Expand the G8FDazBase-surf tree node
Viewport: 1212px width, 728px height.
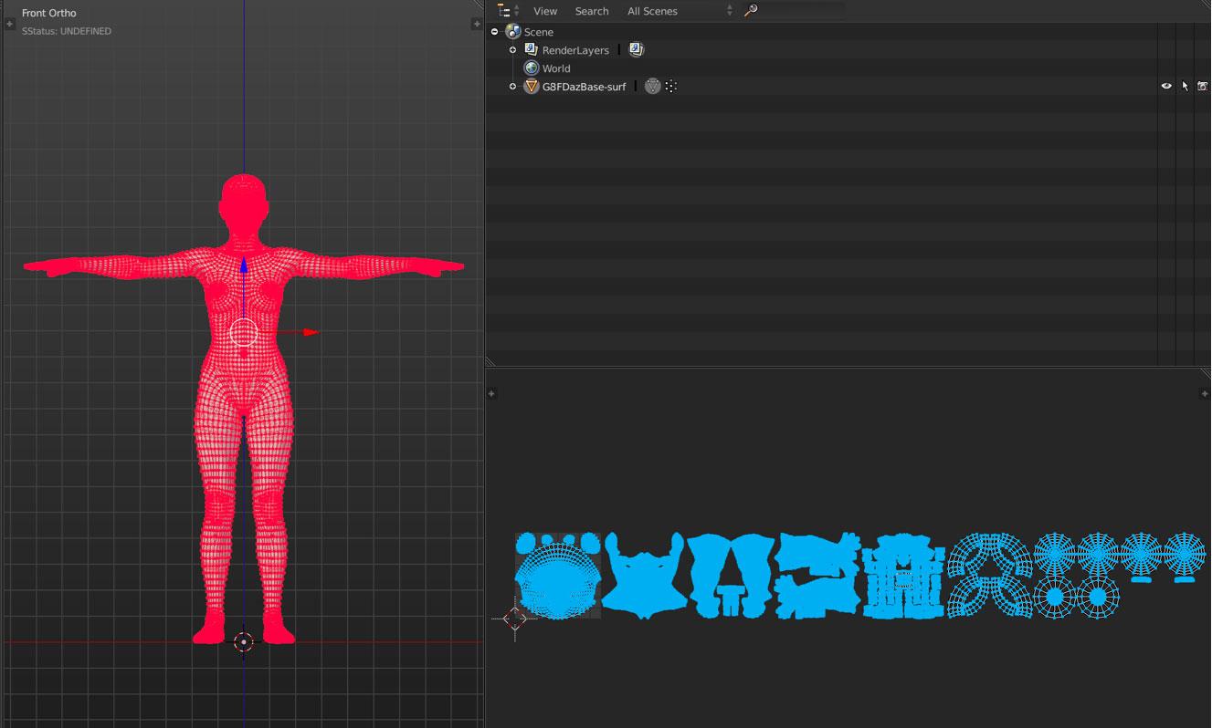point(512,87)
